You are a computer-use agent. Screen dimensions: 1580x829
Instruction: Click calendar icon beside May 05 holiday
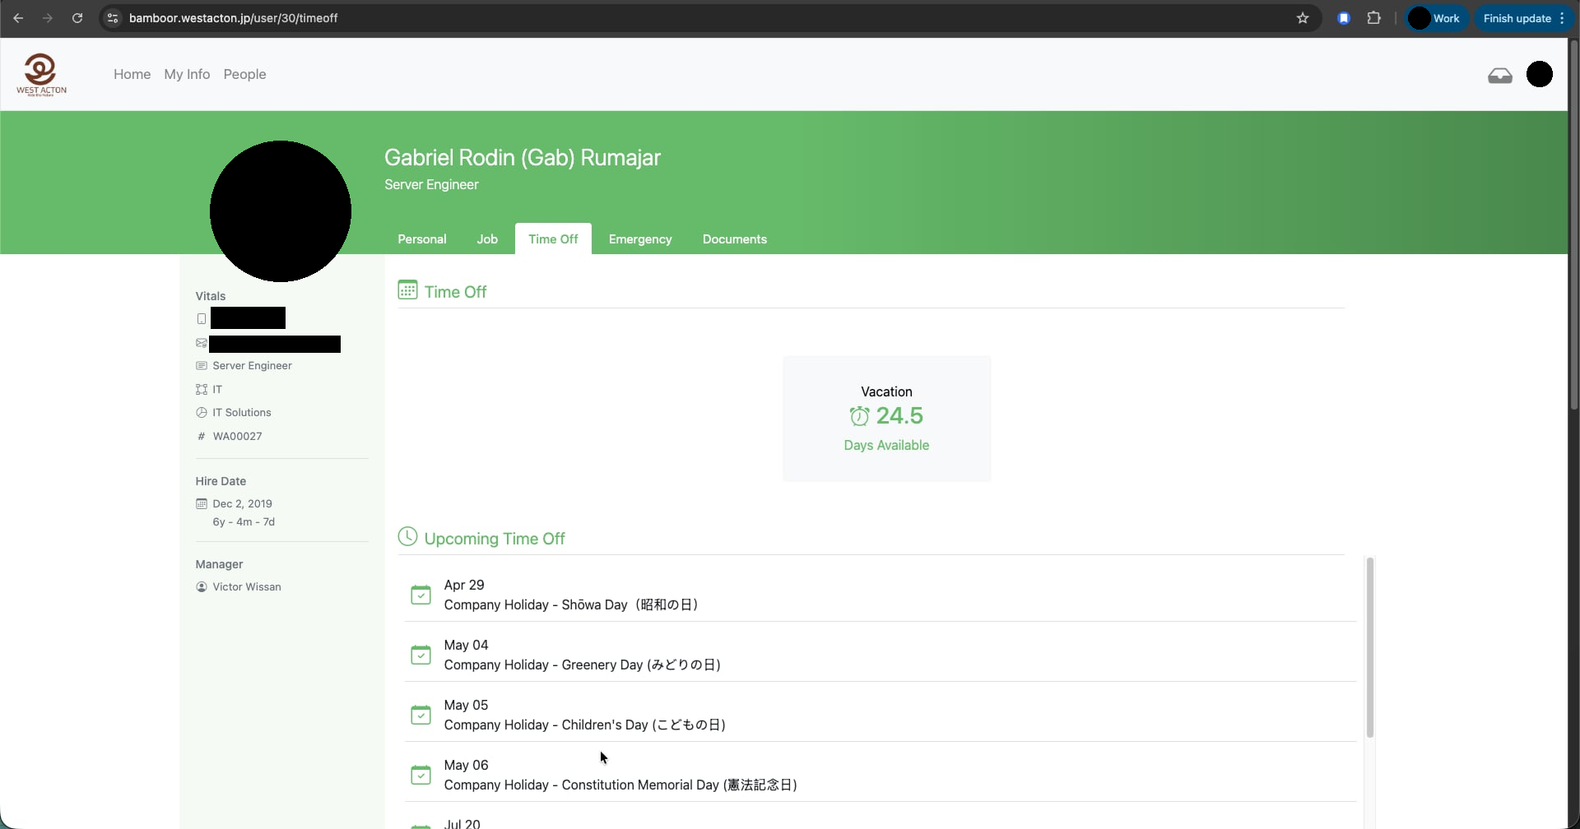point(421,715)
